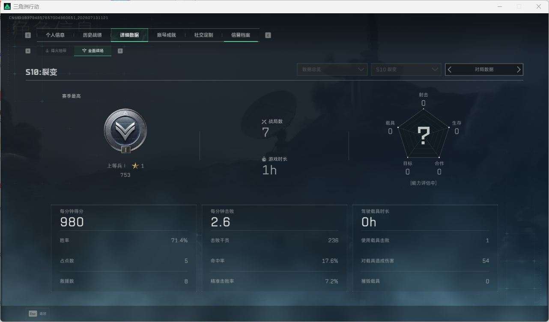
Task: Click the next tab key icon after 信誉档案
Action: (268, 35)
